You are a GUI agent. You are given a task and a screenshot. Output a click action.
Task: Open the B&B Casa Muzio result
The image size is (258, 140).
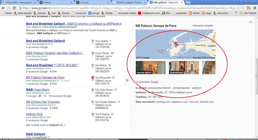(38, 90)
